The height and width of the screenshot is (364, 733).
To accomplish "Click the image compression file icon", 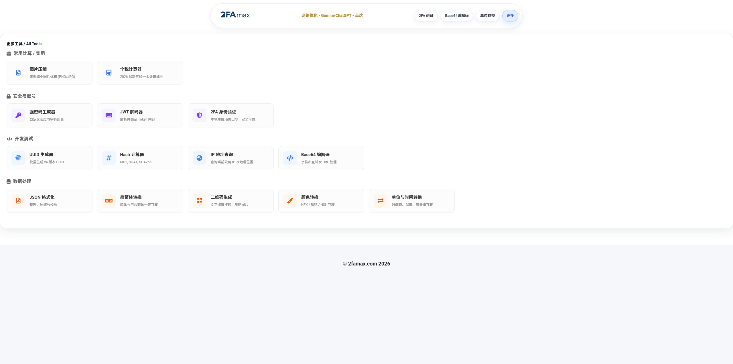I will click(x=18, y=73).
